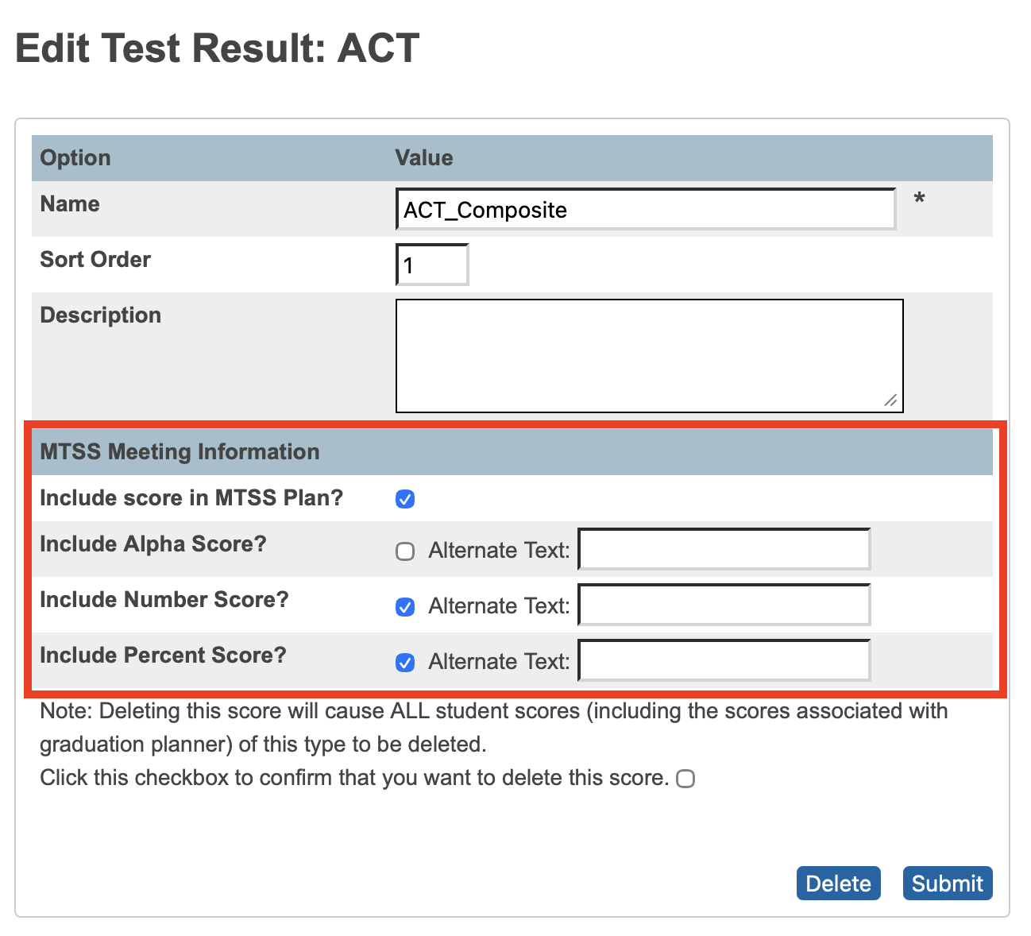
Task: Disable the "Include Number Score?" checkbox
Action: point(405,607)
